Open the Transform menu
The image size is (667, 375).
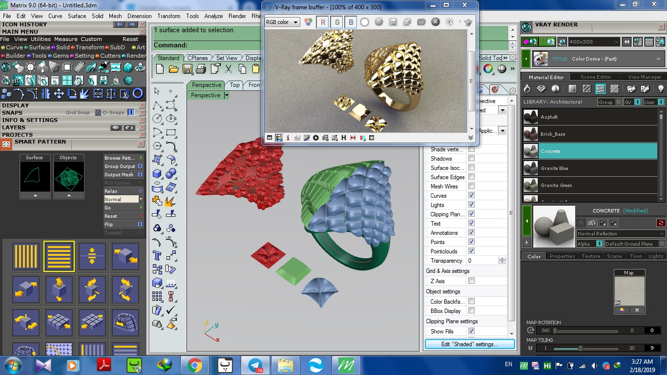[169, 16]
